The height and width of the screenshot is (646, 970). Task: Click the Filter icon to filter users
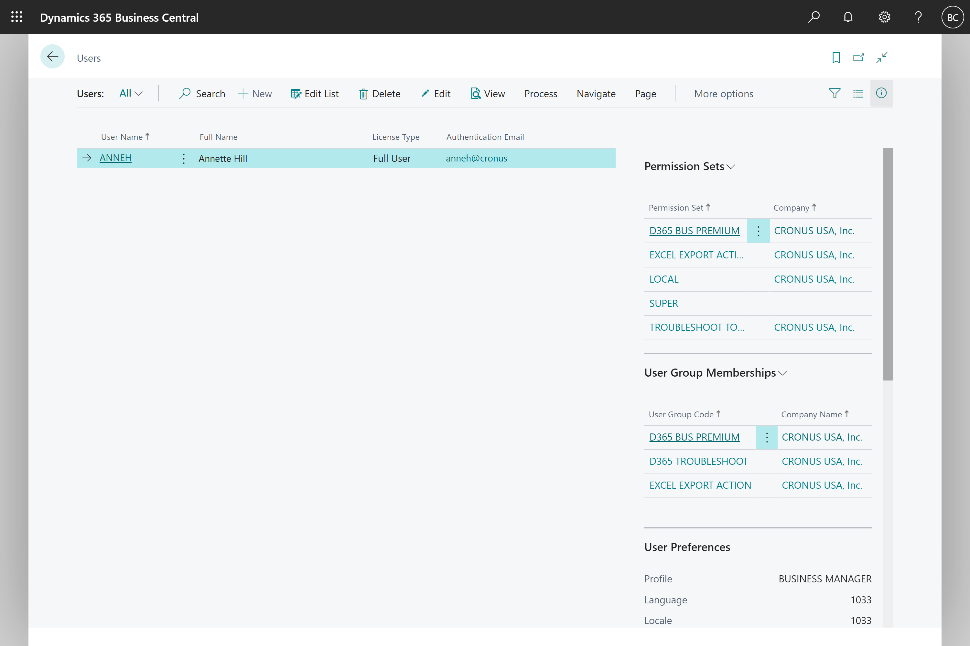(835, 93)
